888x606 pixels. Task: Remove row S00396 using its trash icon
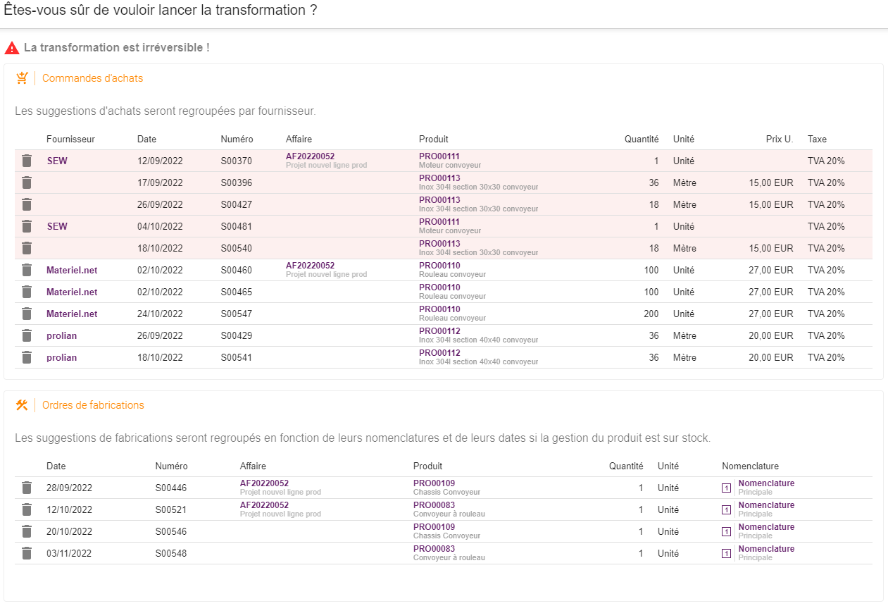27,183
